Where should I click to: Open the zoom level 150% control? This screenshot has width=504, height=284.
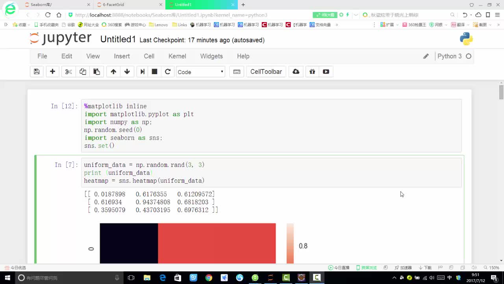(492, 267)
